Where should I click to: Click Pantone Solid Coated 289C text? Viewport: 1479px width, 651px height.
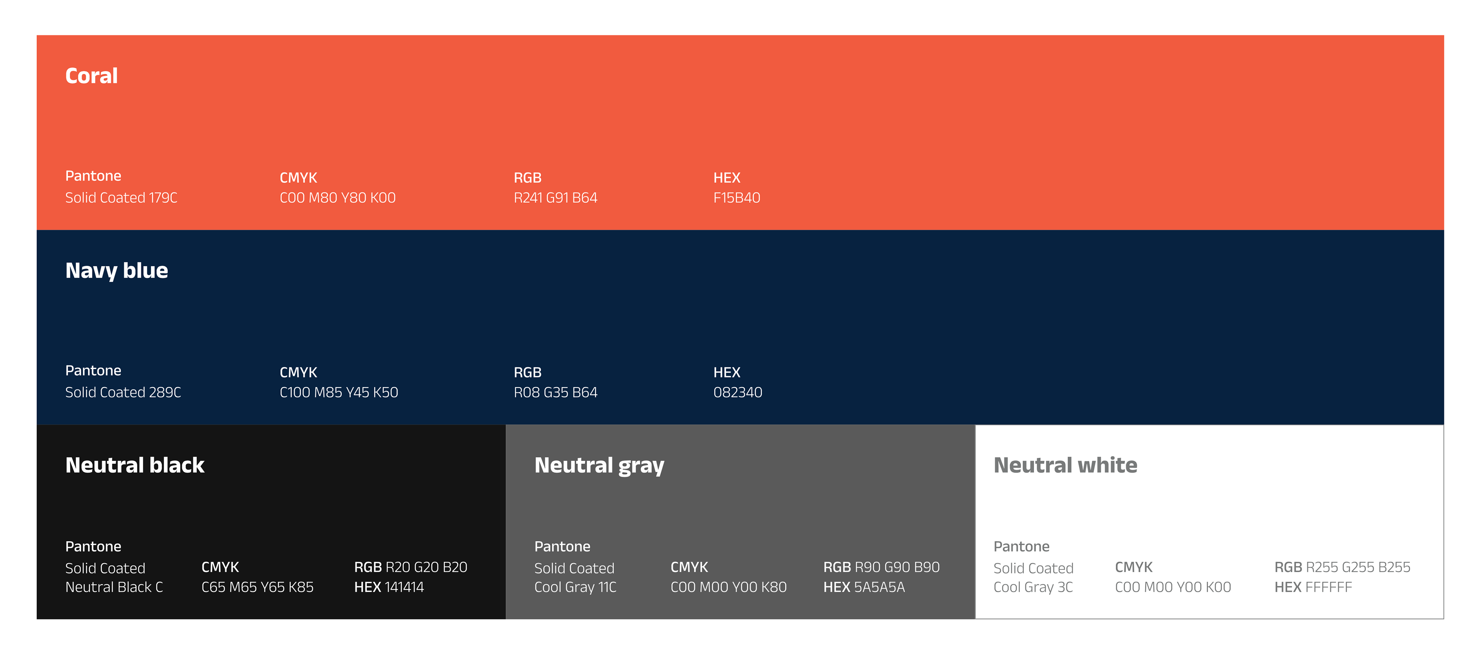coord(123,392)
